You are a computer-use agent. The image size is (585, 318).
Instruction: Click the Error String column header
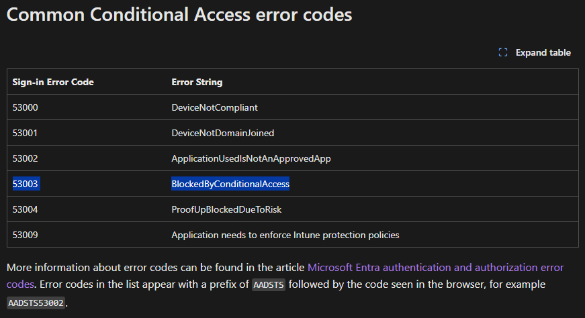[197, 82]
